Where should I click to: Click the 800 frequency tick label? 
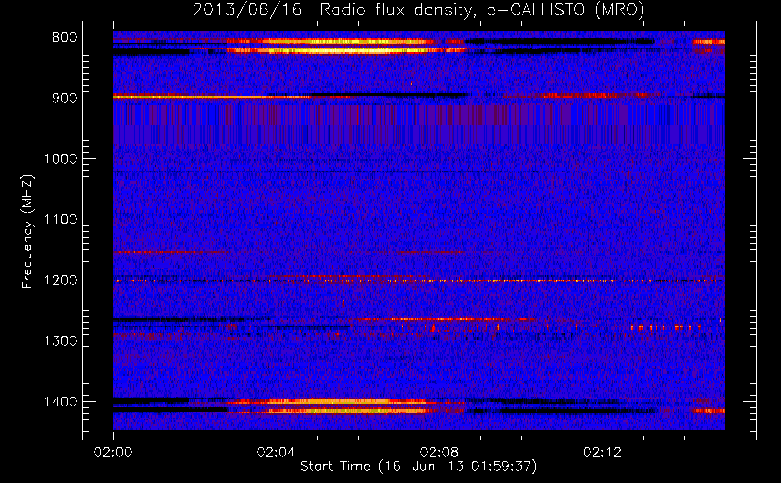pos(65,38)
